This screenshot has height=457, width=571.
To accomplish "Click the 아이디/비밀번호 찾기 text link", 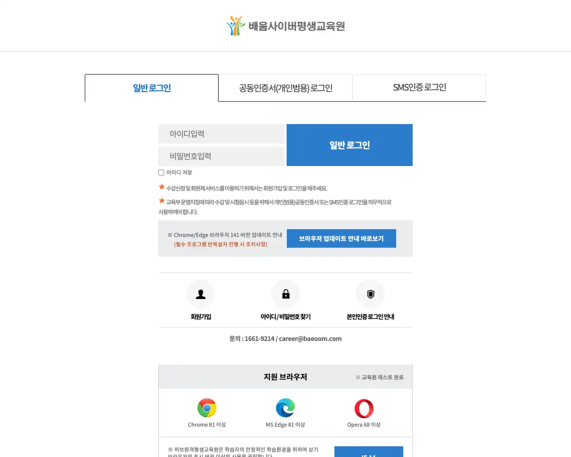I will click(285, 317).
